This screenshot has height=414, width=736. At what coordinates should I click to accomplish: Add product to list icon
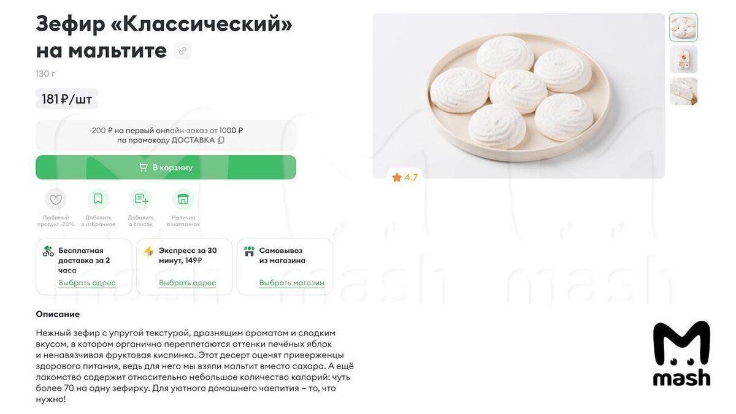(x=140, y=199)
